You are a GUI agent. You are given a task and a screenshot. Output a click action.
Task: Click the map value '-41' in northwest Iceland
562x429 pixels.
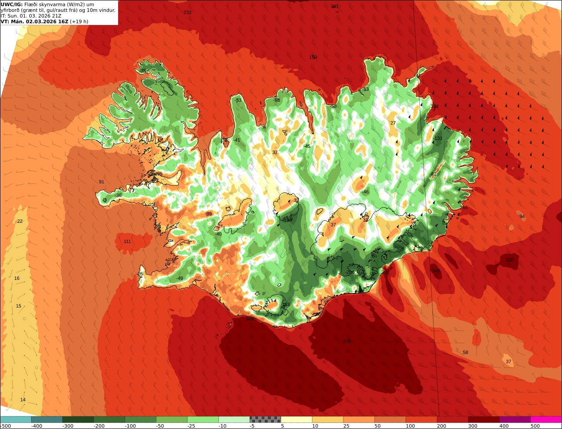(237, 140)
